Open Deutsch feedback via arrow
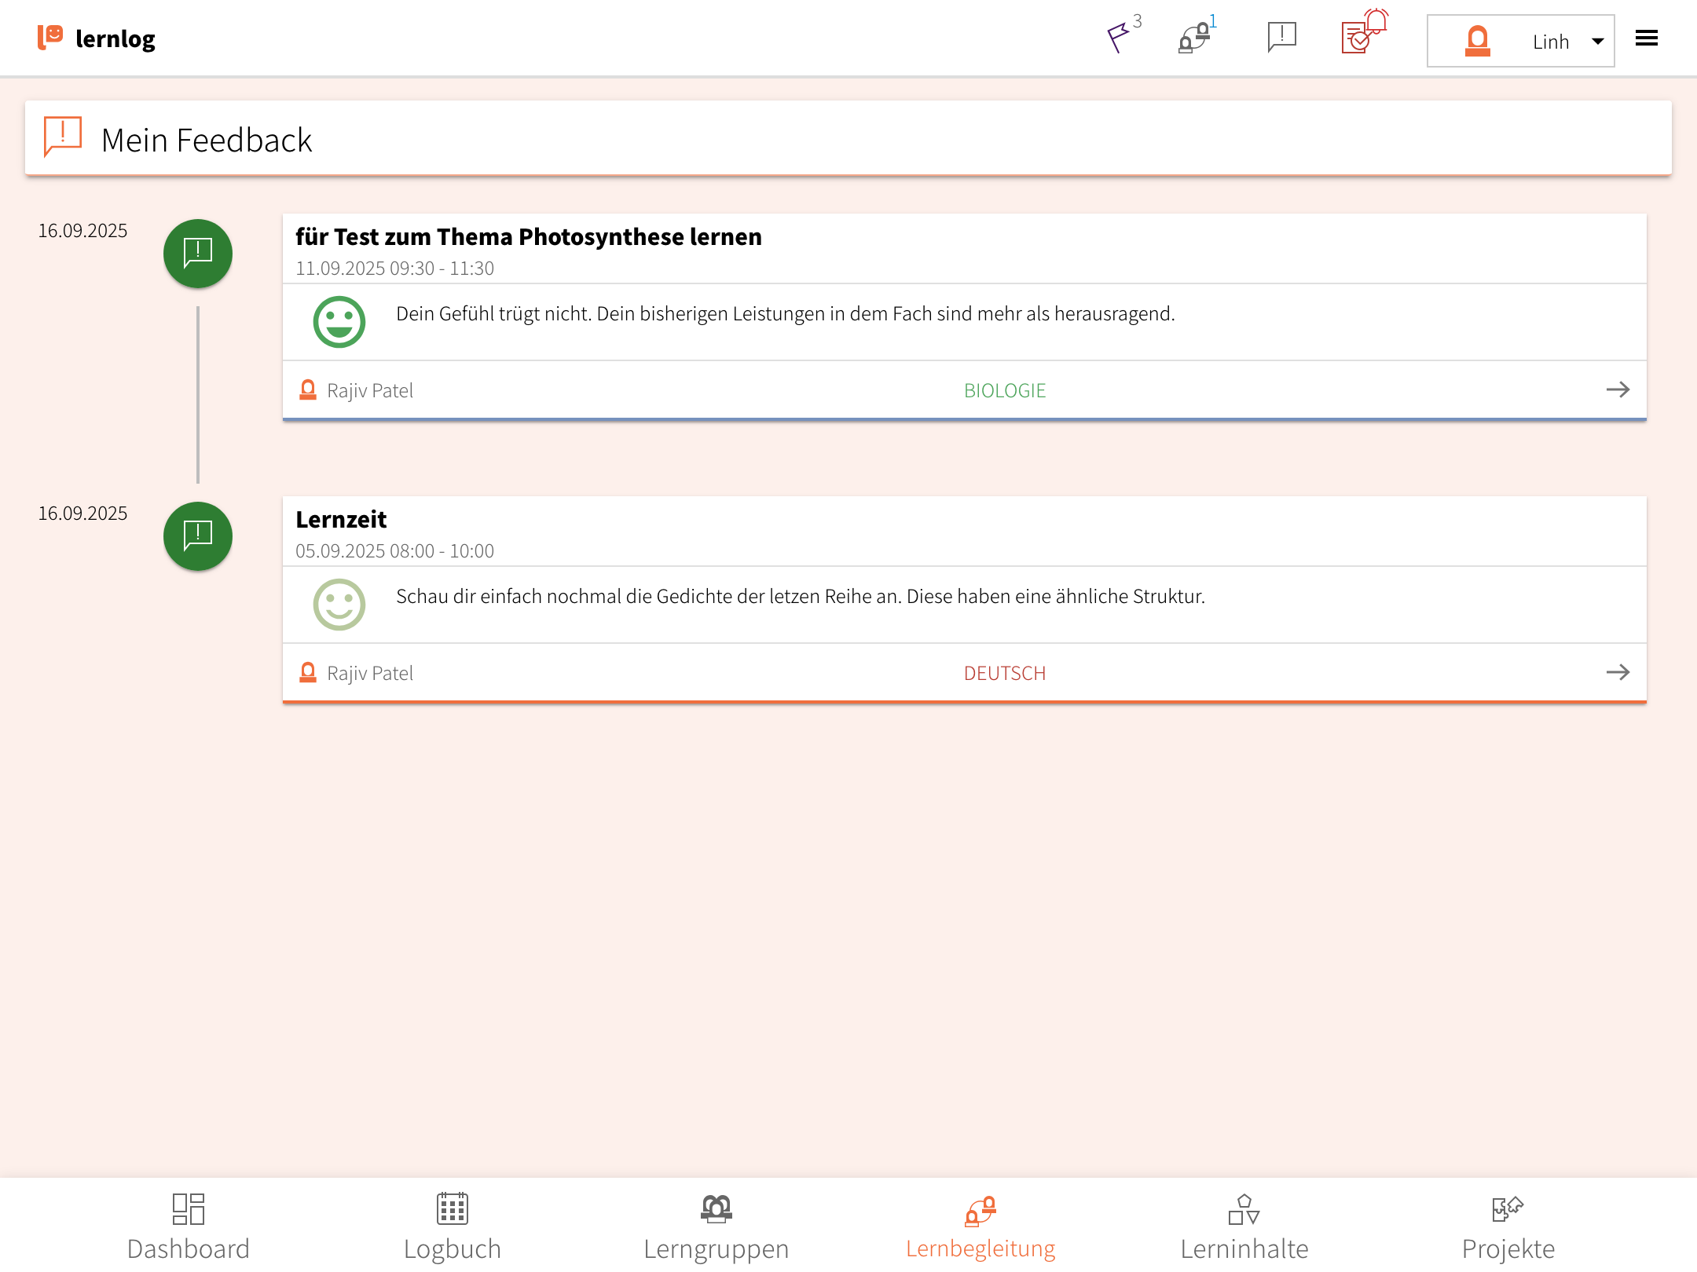The image size is (1697, 1272). tap(1618, 672)
